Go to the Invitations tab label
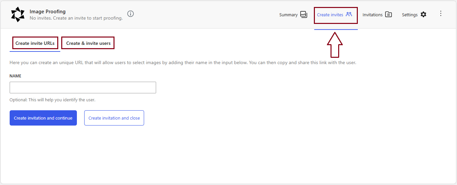 (372, 15)
